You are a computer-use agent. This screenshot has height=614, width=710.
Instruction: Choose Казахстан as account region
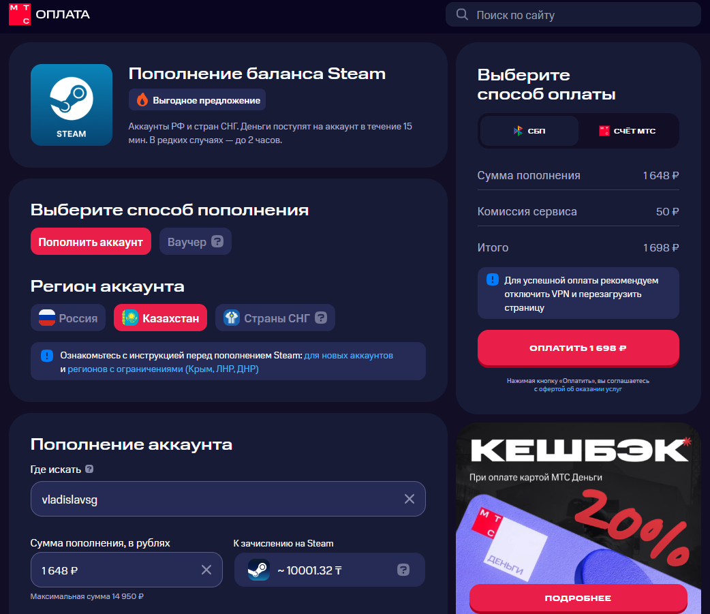[x=160, y=318]
